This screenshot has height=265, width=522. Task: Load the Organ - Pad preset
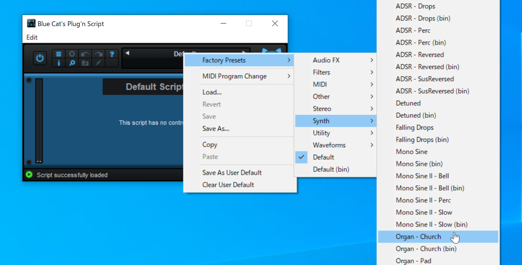click(x=438, y=260)
